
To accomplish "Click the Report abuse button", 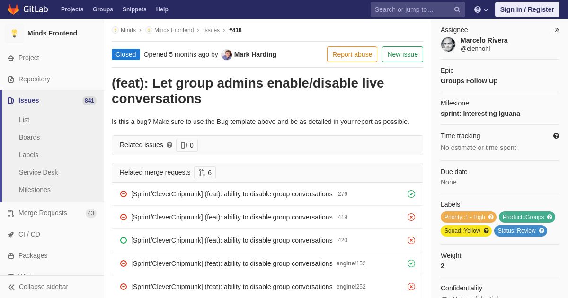I will tap(352, 54).
